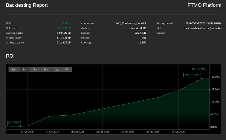Select the 1m chart range button

coord(24,70)
